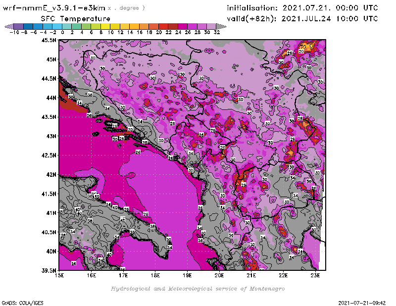
Task: Select the '44.5N' latitude label
Action: click(49, 79)
